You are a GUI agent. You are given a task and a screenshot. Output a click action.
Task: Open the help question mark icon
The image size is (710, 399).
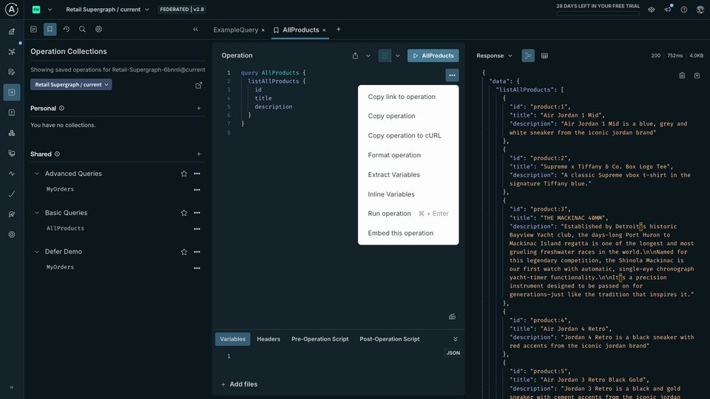click(x=683, y=10)
